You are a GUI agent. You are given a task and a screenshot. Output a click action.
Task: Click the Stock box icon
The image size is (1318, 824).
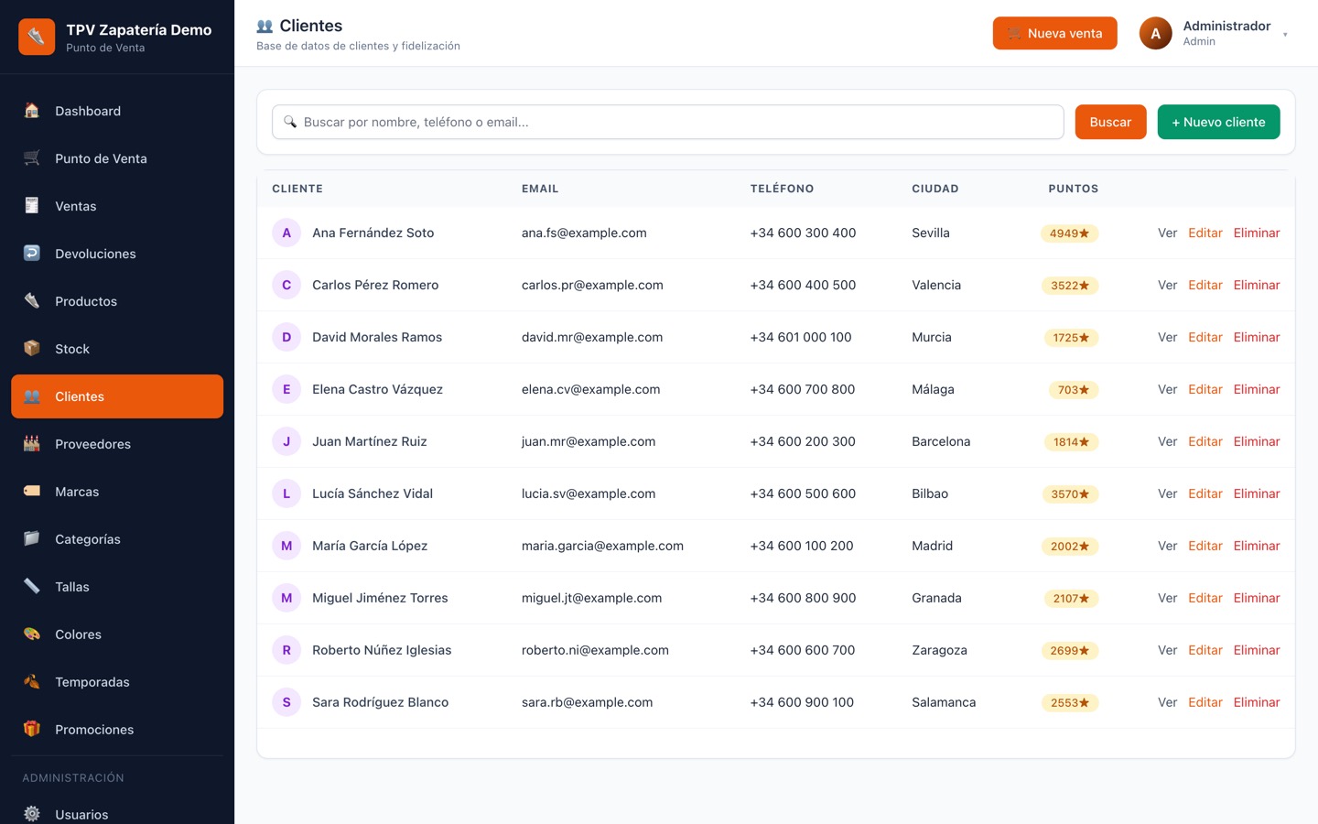32,349
